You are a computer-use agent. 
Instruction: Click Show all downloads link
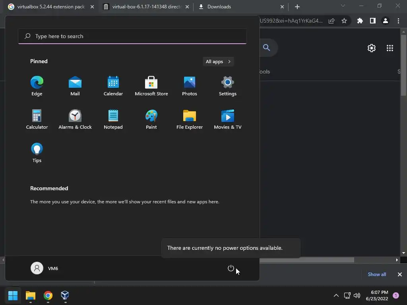[x=377, y=274]
